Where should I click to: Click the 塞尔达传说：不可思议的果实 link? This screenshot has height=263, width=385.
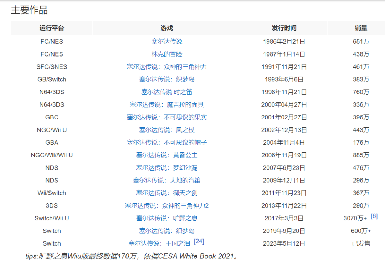167,117
